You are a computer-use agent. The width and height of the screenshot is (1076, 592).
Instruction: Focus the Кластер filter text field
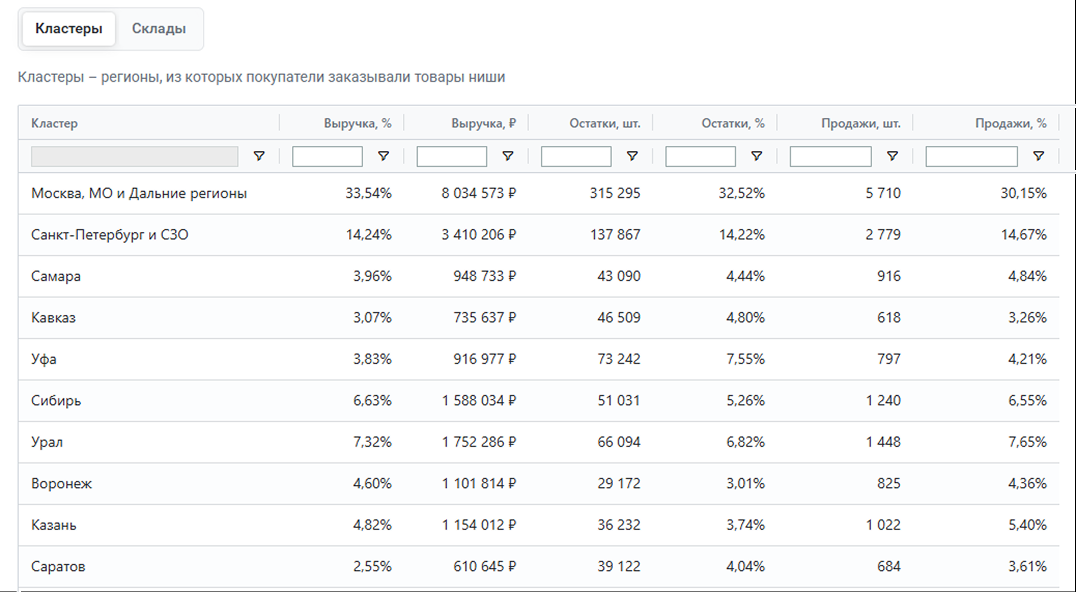[x=134, y=156]
